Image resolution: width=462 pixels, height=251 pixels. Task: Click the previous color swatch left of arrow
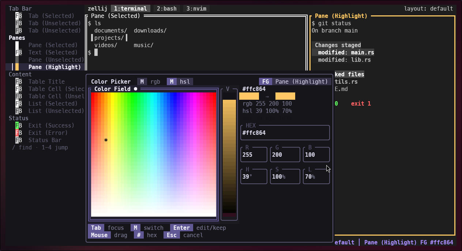[x=249, y=96]
